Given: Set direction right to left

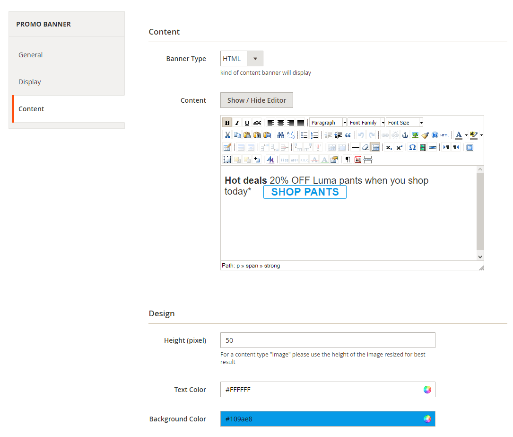Looking at the screenshot, I should 456,147.
